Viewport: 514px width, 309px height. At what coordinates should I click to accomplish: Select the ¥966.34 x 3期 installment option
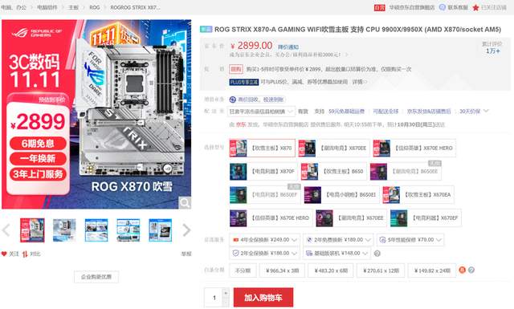(282, 270)
